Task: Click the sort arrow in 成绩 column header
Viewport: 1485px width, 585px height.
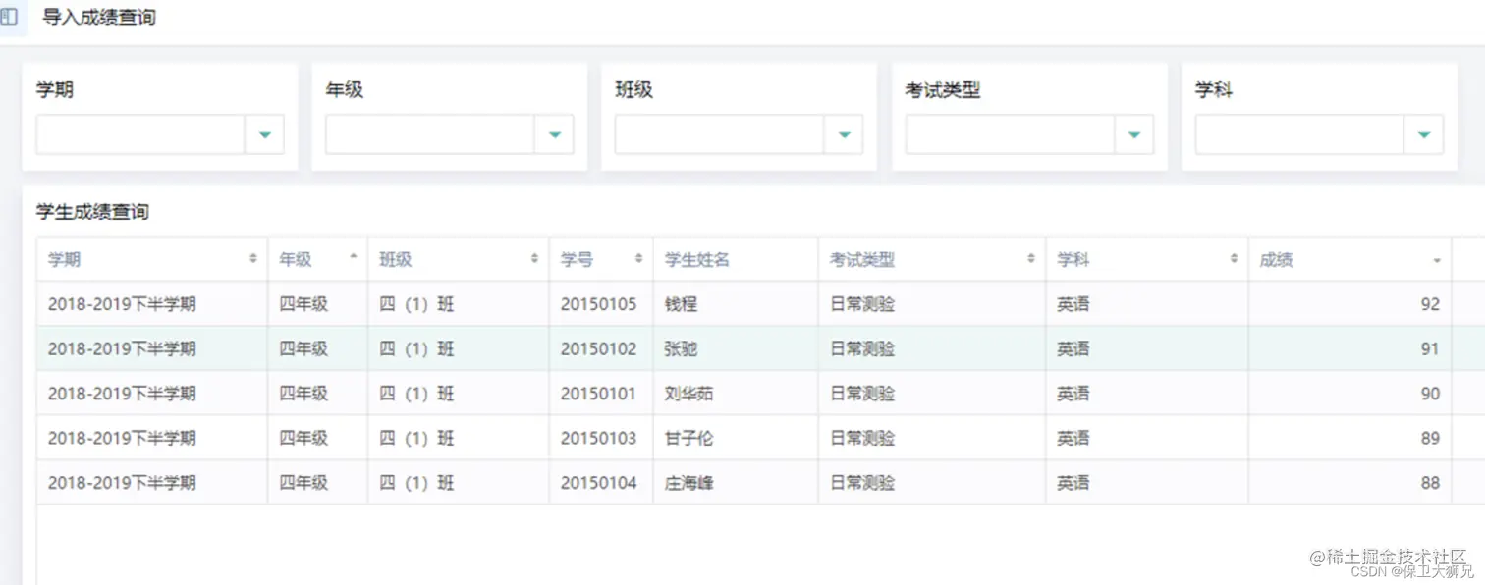Action: click(1437, 260)
